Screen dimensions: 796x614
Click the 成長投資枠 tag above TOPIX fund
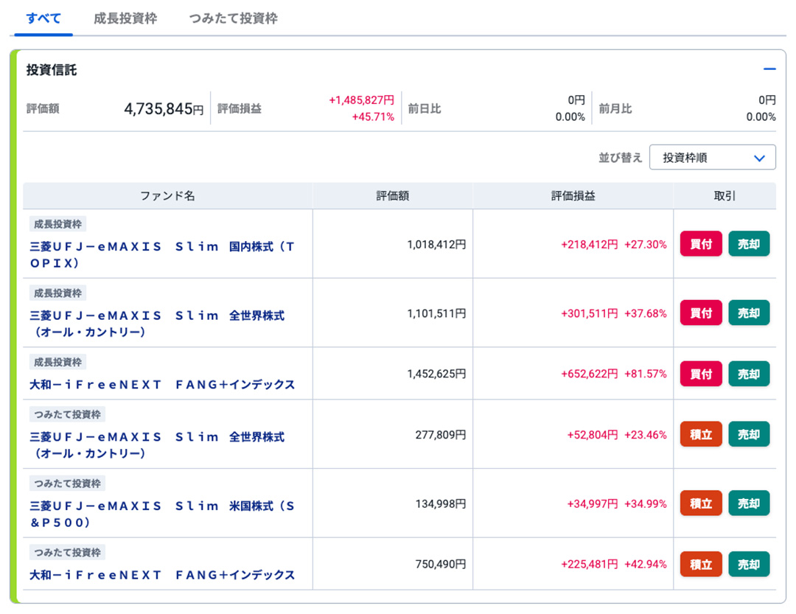(57, 224)
